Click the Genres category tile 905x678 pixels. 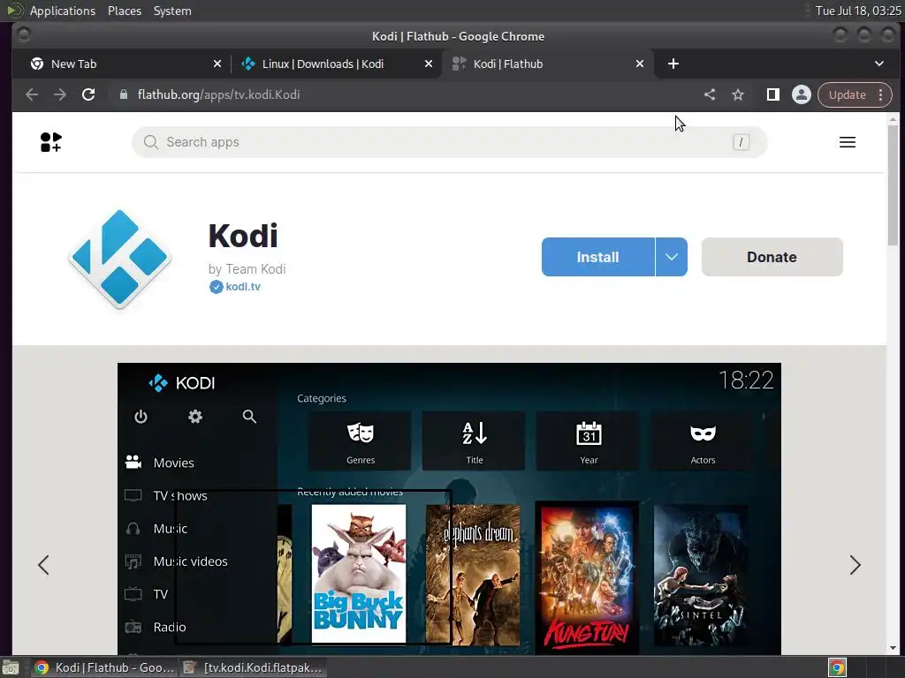pos(361,441)
